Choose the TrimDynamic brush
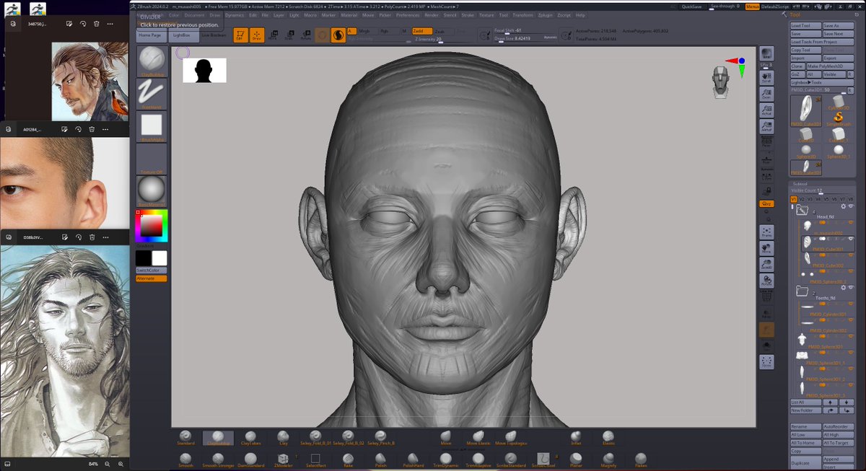Image resolution: width=866 pixels, height=471 pixels. (446, 460)
